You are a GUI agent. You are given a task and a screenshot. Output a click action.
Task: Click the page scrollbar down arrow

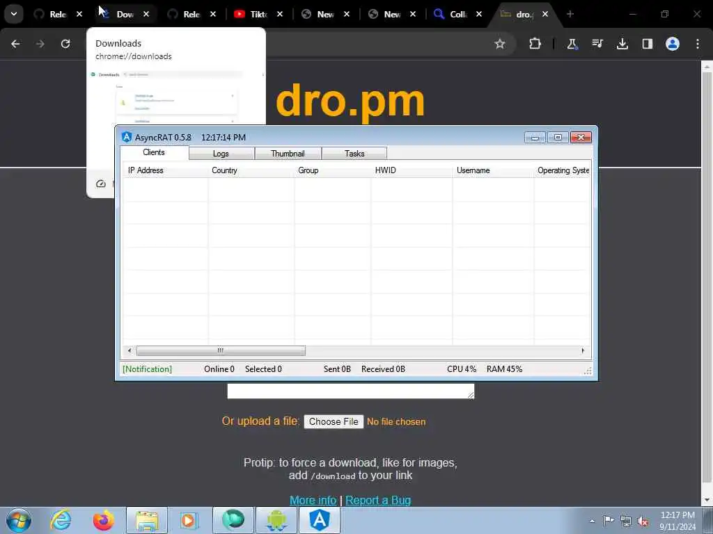(x=706, y=501)
